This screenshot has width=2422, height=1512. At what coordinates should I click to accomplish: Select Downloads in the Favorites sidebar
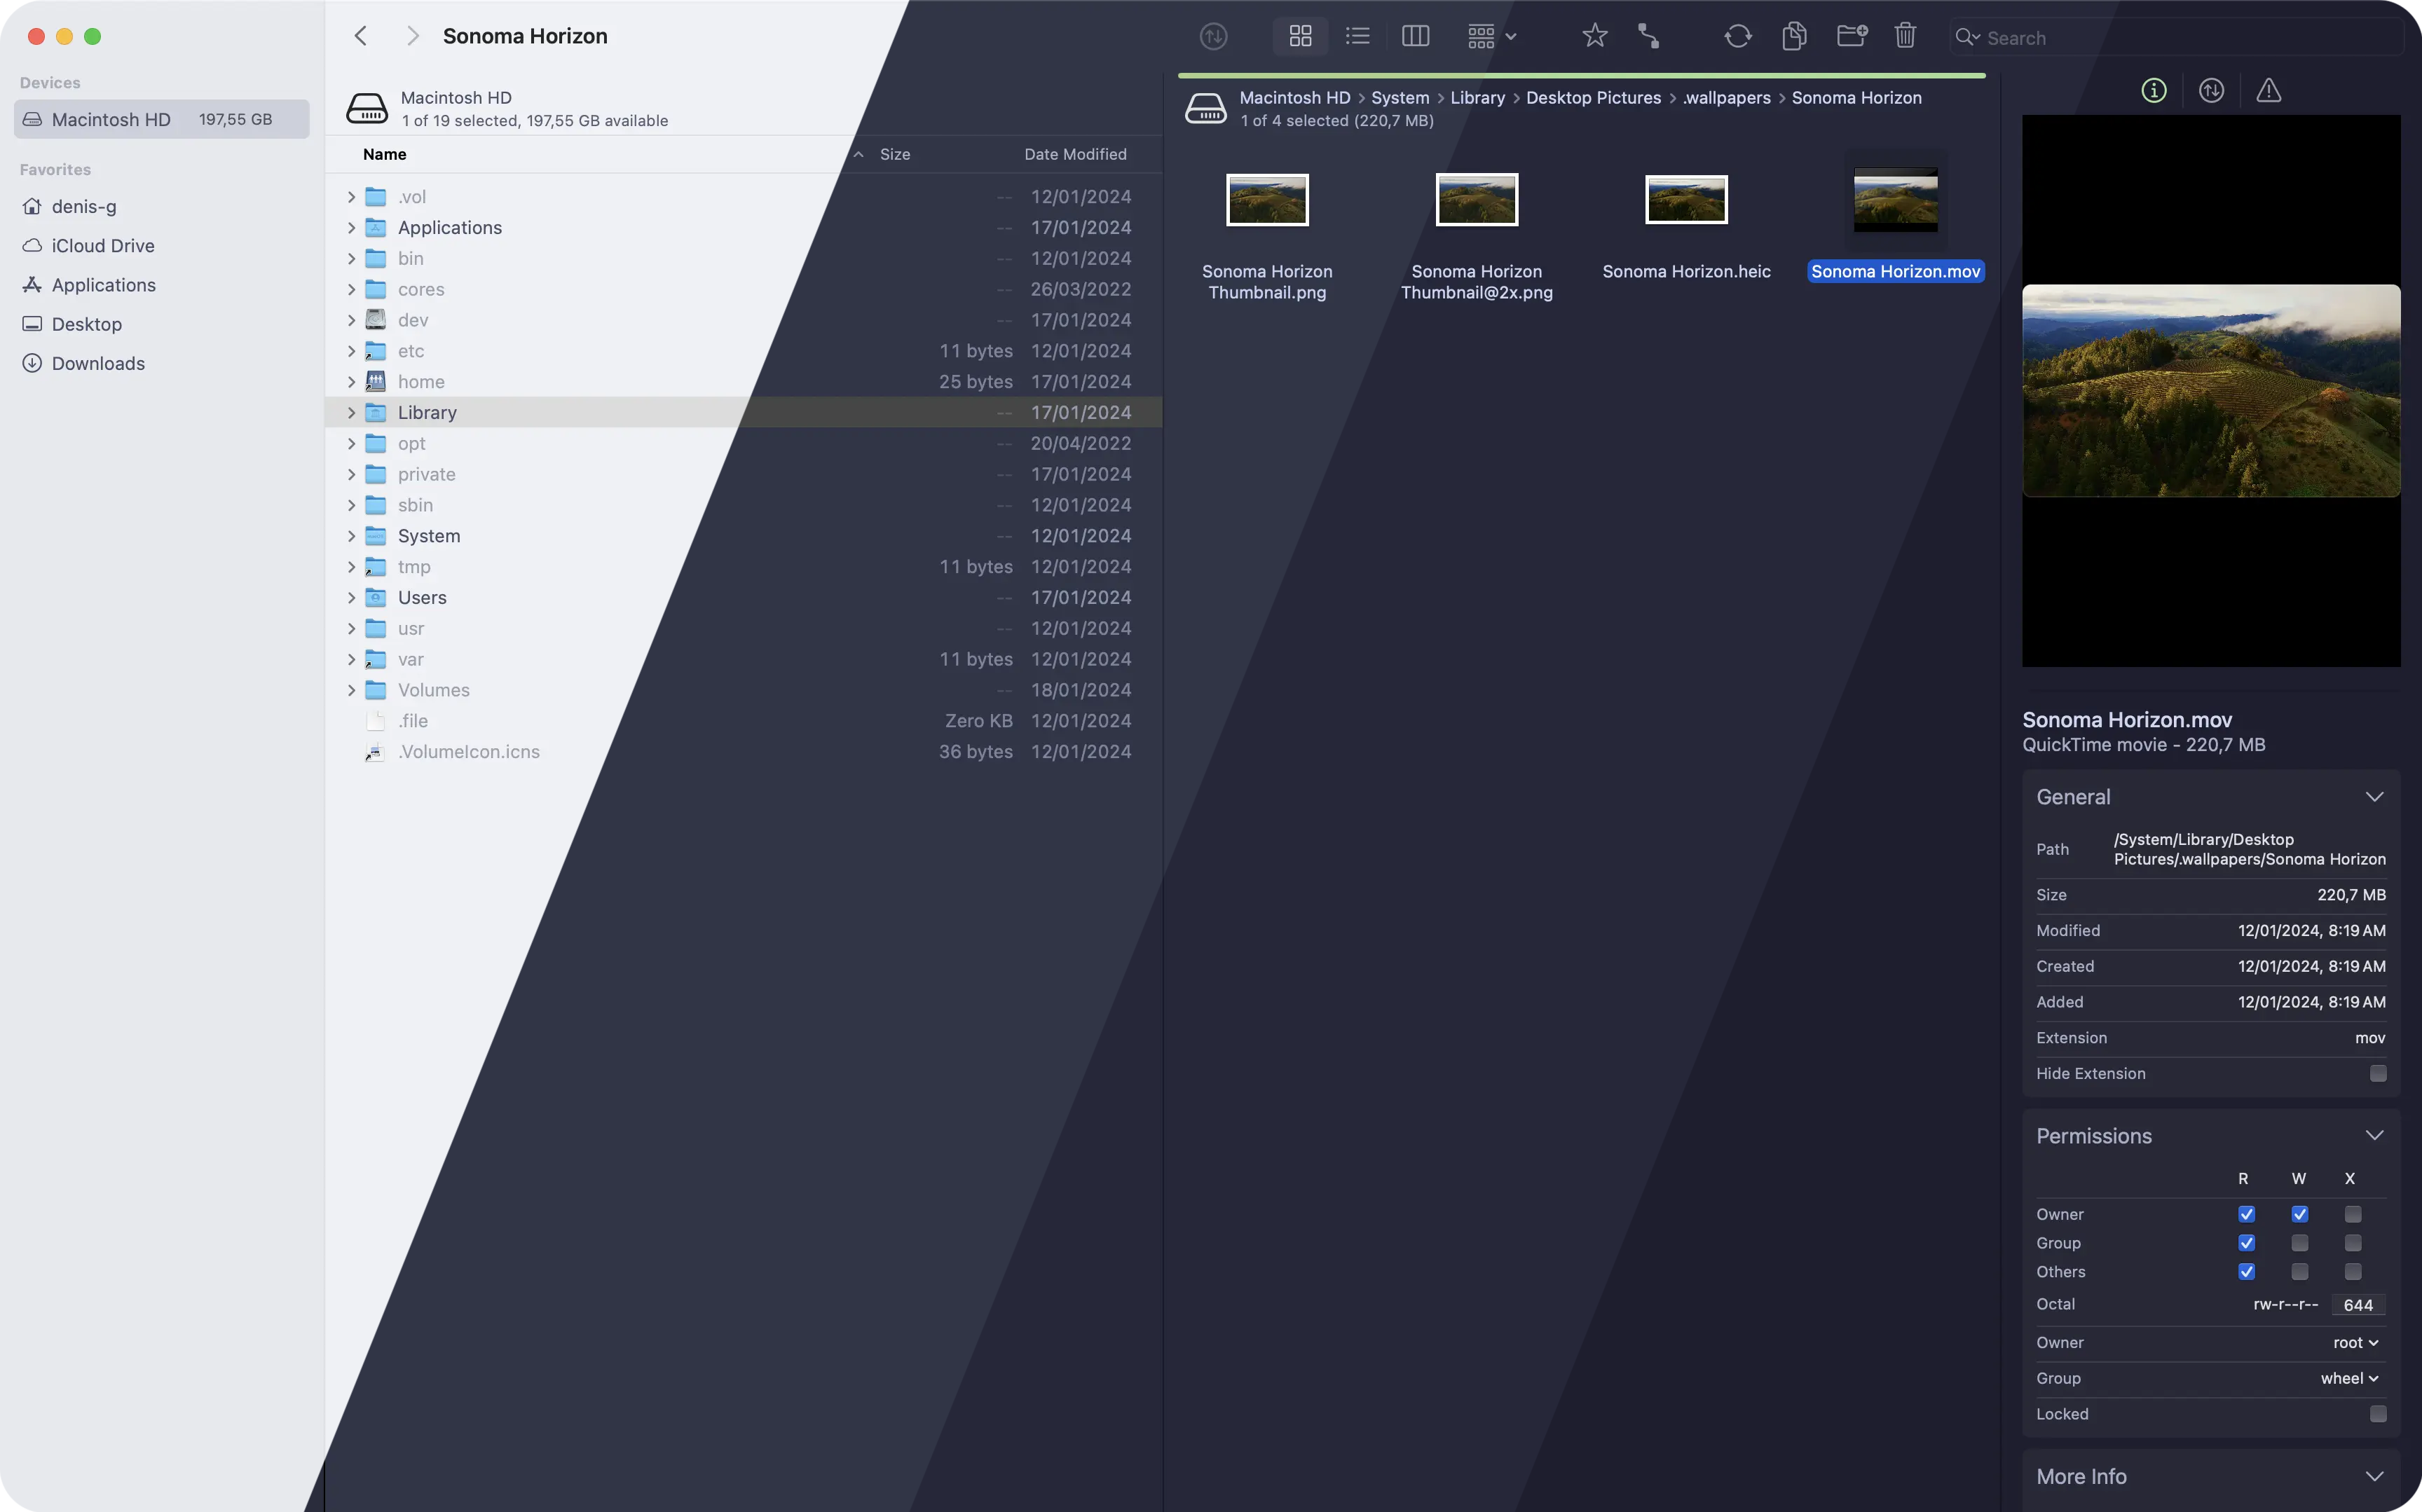point(98,363)
